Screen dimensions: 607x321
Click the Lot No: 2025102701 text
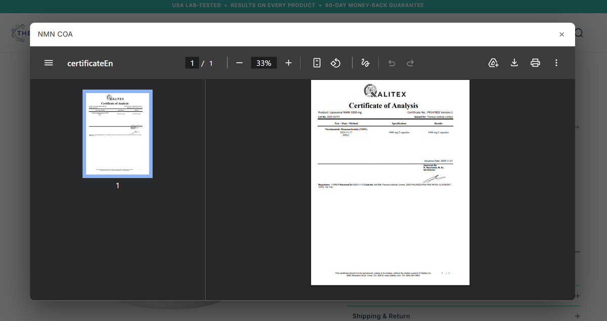329,116
